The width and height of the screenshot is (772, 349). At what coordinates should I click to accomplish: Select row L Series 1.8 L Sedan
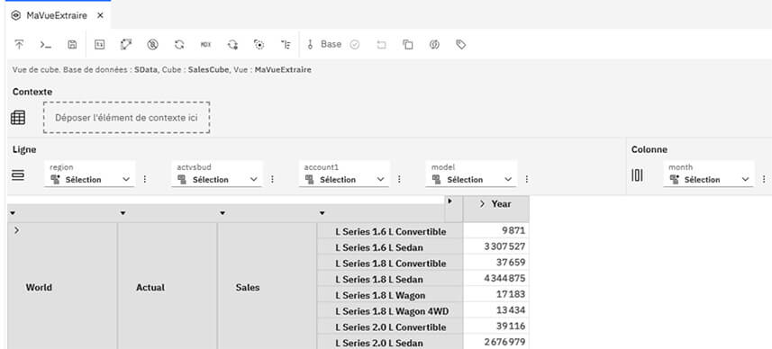[390, 279]
